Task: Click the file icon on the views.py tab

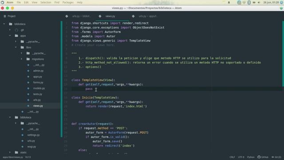Action: (x=100, y=16)
